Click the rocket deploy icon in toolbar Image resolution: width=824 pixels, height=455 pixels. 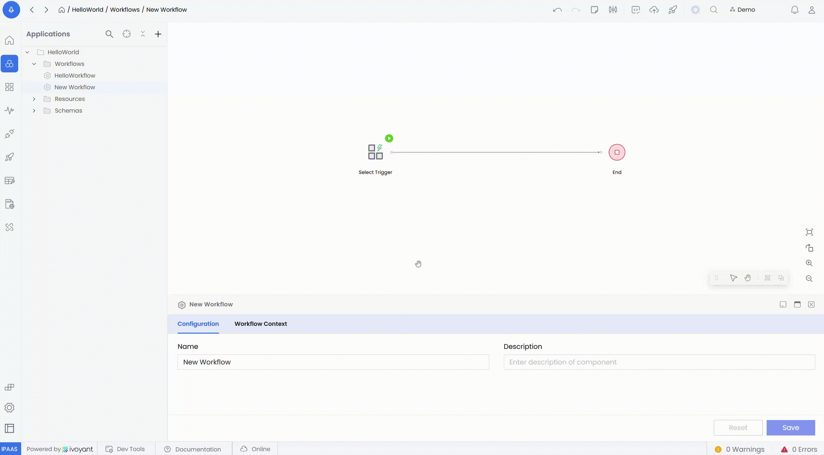point(672,10)
